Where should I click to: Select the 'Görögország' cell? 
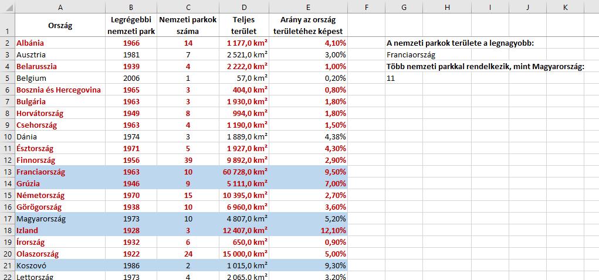(60, 207)
